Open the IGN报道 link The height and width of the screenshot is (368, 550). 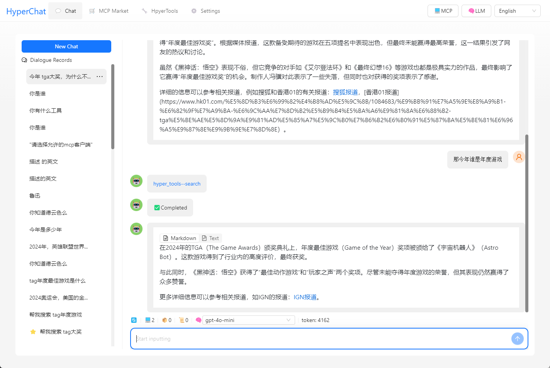305,297
